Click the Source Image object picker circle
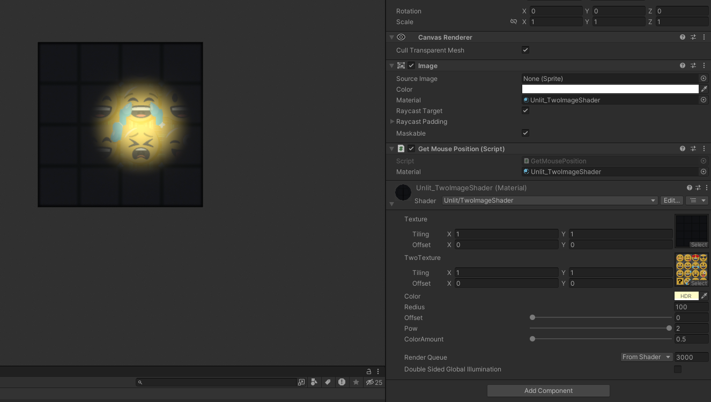Viewport: 711px width, 402px height. click(703, 78)
